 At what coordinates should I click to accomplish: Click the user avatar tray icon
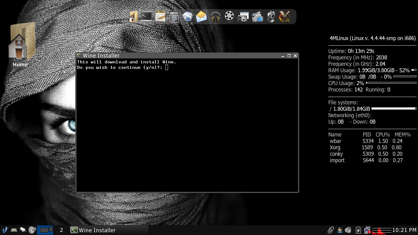pos(340,230)
